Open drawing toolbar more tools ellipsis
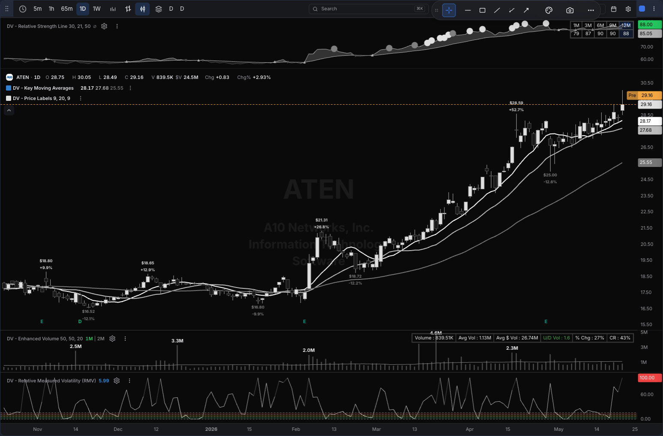The width and height of the screenshot is (663, 436). pyautogui.click(x=591, y=10)
